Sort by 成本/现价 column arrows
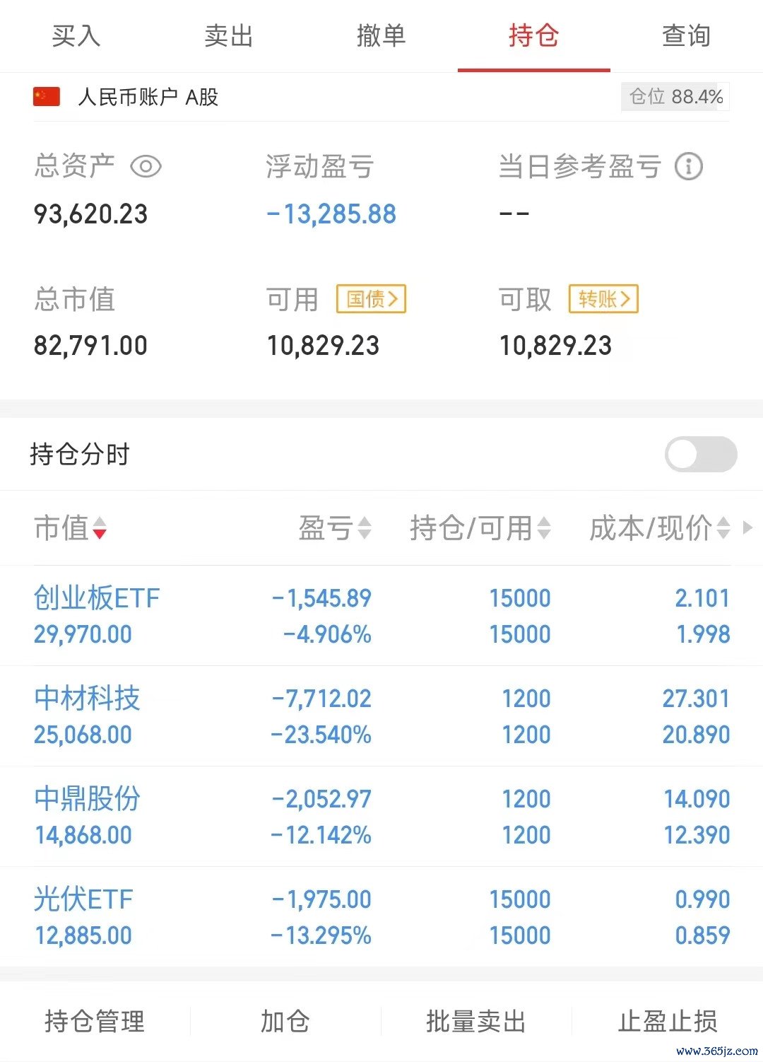The height and width of the screenshot is (1062, 763). 723,528
